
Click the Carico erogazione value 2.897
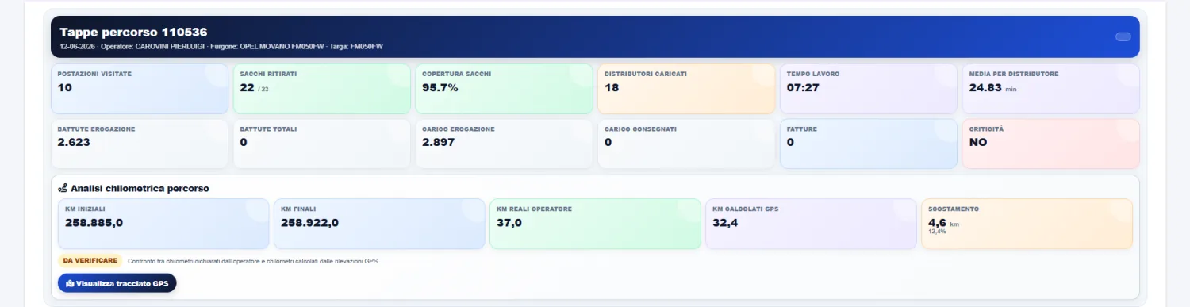pyautogui.click(x=439, y=142)
